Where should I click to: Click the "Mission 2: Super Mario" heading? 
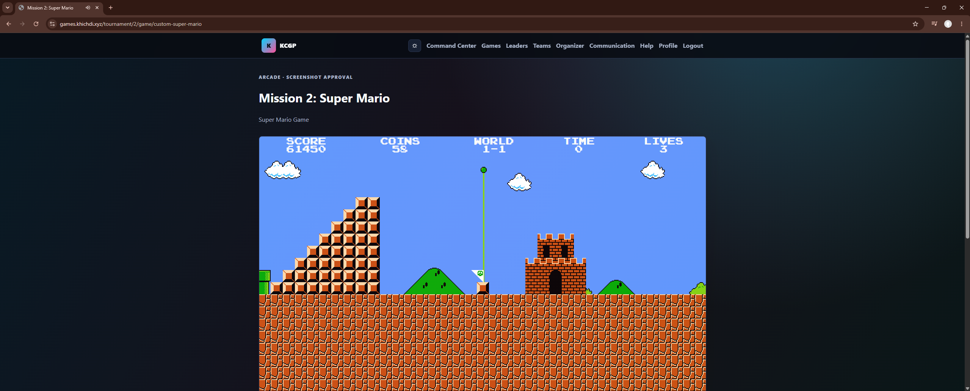(324, 98)
